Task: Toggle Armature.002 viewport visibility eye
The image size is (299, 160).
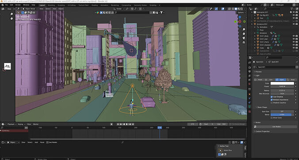Action: (294, 24)
